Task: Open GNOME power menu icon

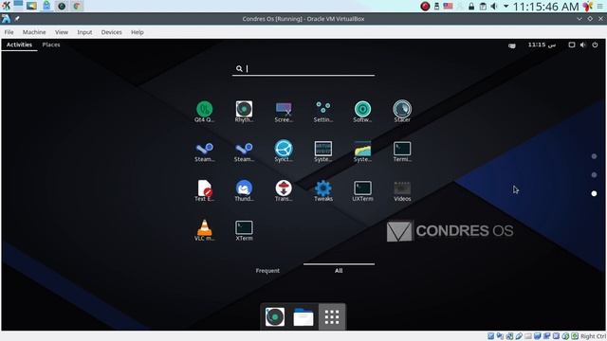Action: coord(595,45)
